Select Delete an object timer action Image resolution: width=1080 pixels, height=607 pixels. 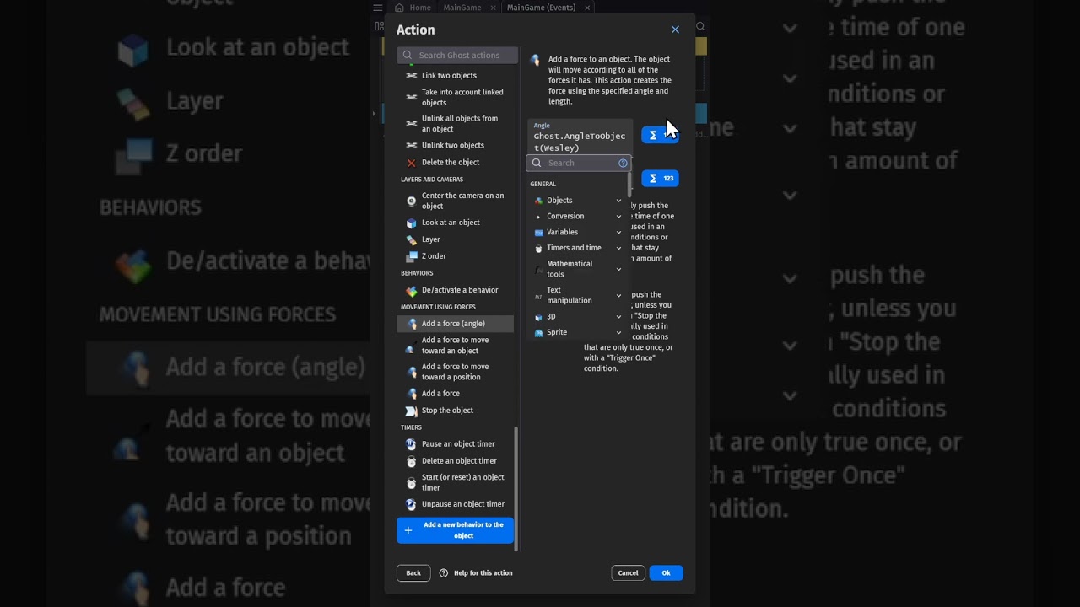coord(455,461)
